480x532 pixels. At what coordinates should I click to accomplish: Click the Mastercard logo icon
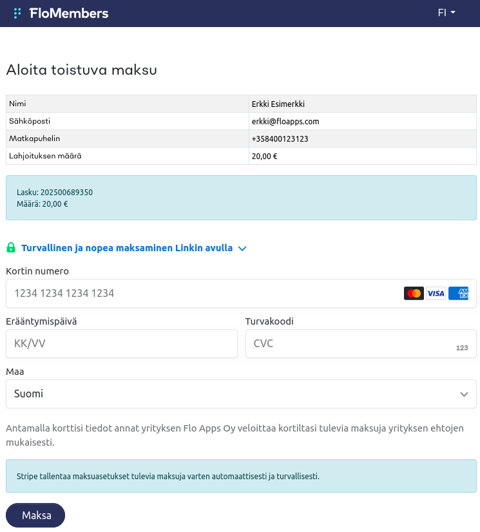(414, 294)
